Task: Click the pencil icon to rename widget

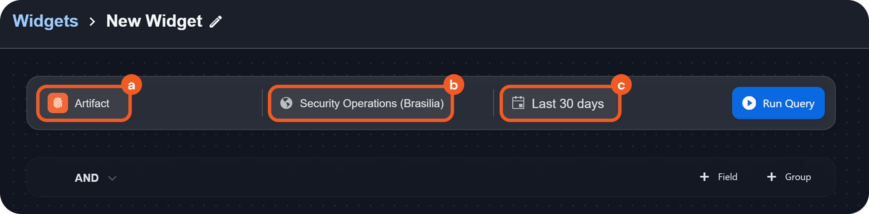Action: point(216,22)
